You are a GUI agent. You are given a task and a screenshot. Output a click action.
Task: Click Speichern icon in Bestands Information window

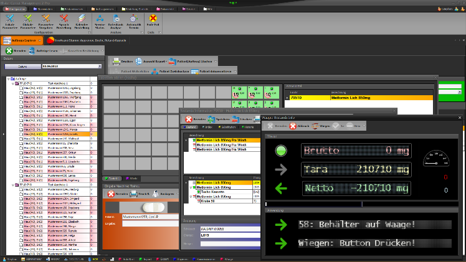point(211,119)
